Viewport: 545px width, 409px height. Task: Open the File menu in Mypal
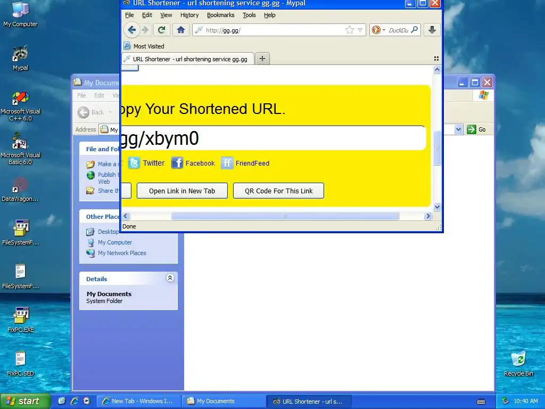coord(129,15)
